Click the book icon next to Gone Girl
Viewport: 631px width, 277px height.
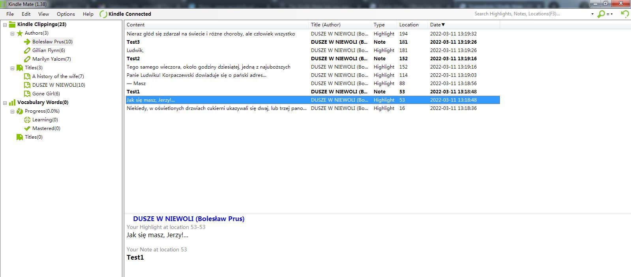[x=27, y=94]
